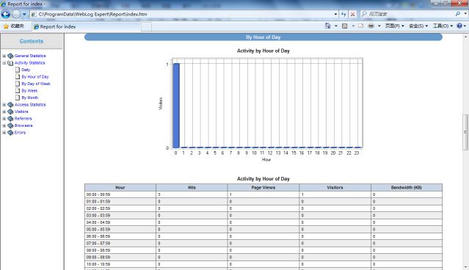Click the Page Views column header
This screenshot has height=270, width=469.
[263, 188]
